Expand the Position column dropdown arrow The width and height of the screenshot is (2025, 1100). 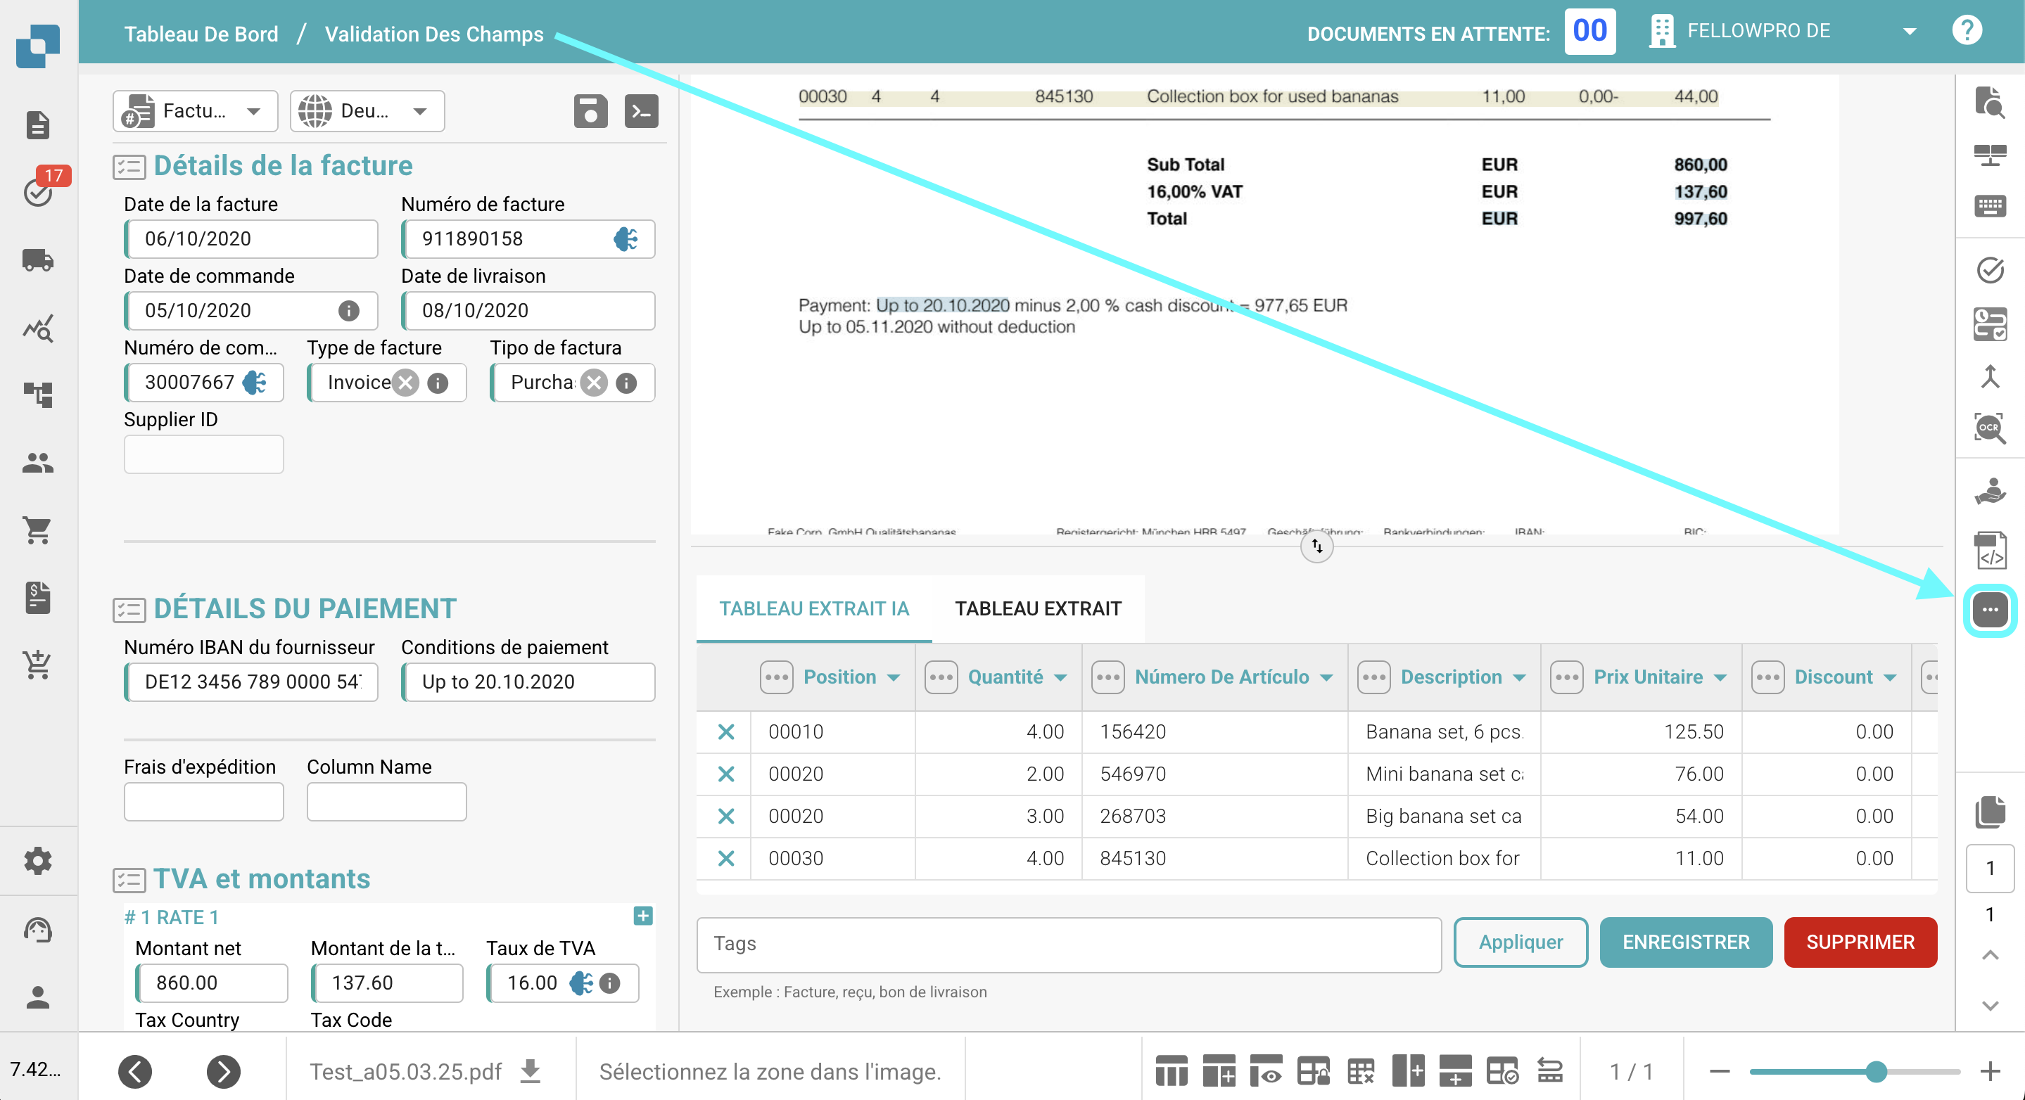[x=893, y=677]
